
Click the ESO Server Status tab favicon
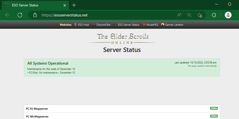click(x=7, y=5)
